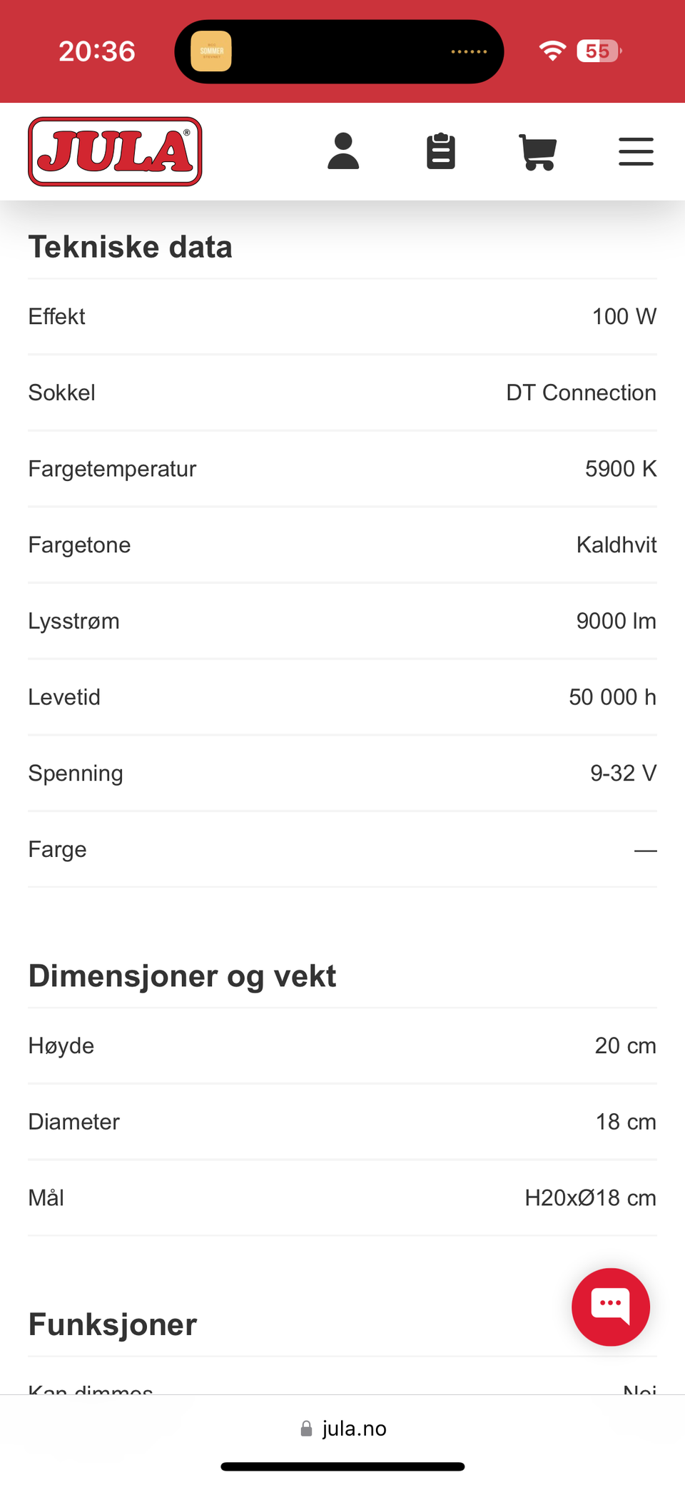Image resolution: width=685 pixels, height=1485 pixels.
Task: Select the Dimensjoner og vekt heading
Action: coord(183,975)
